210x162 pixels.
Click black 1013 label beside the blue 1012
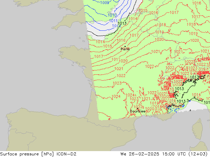(122, 23)
